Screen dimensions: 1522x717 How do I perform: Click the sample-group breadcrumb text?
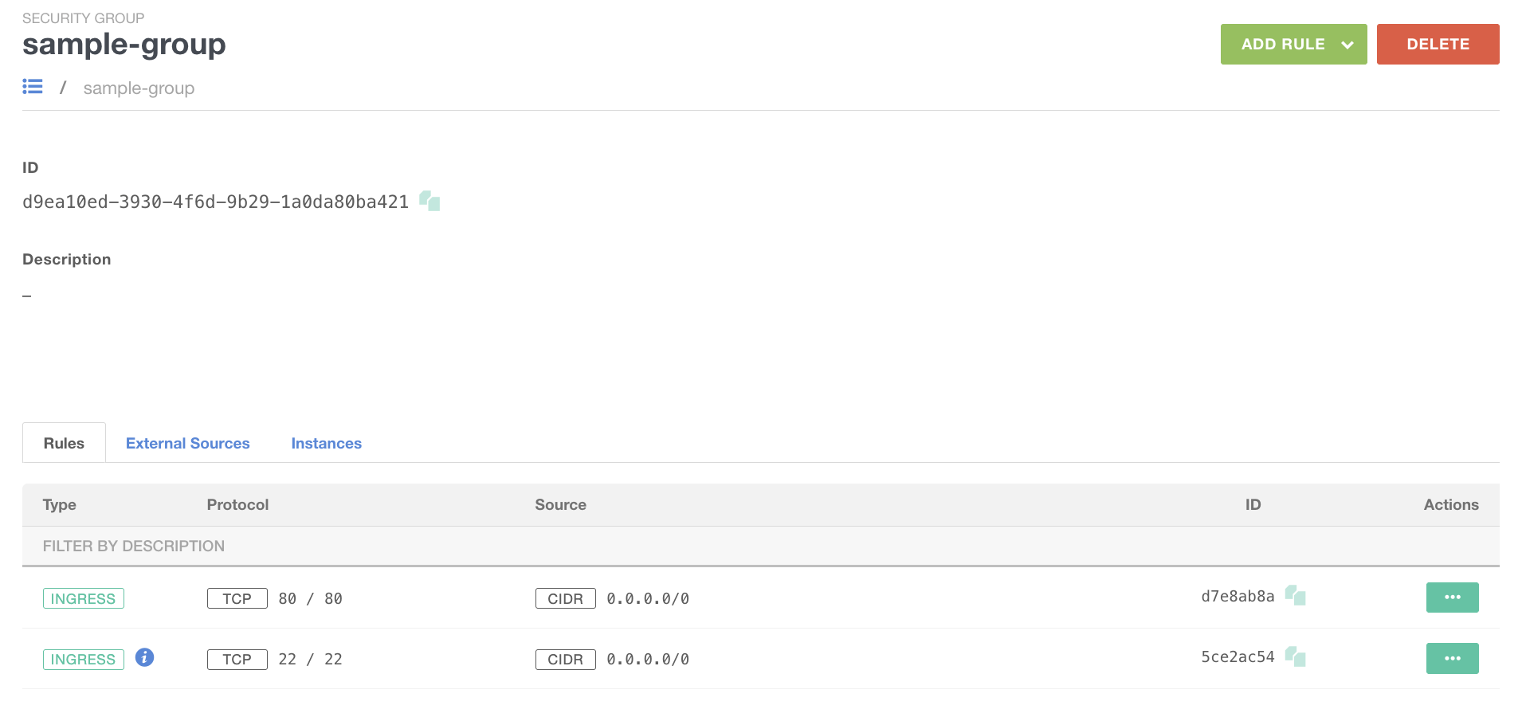click(x=139, y=88)
